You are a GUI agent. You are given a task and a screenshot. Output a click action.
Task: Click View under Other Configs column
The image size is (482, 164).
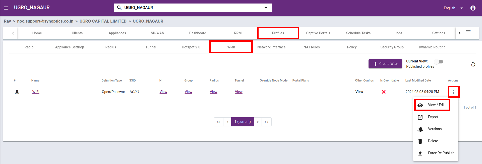[x=359, y=92]
